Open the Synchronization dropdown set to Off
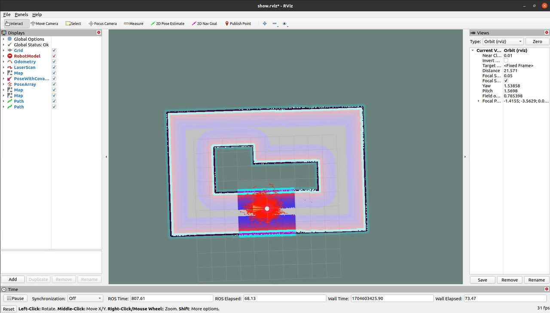 click(85, 298)
